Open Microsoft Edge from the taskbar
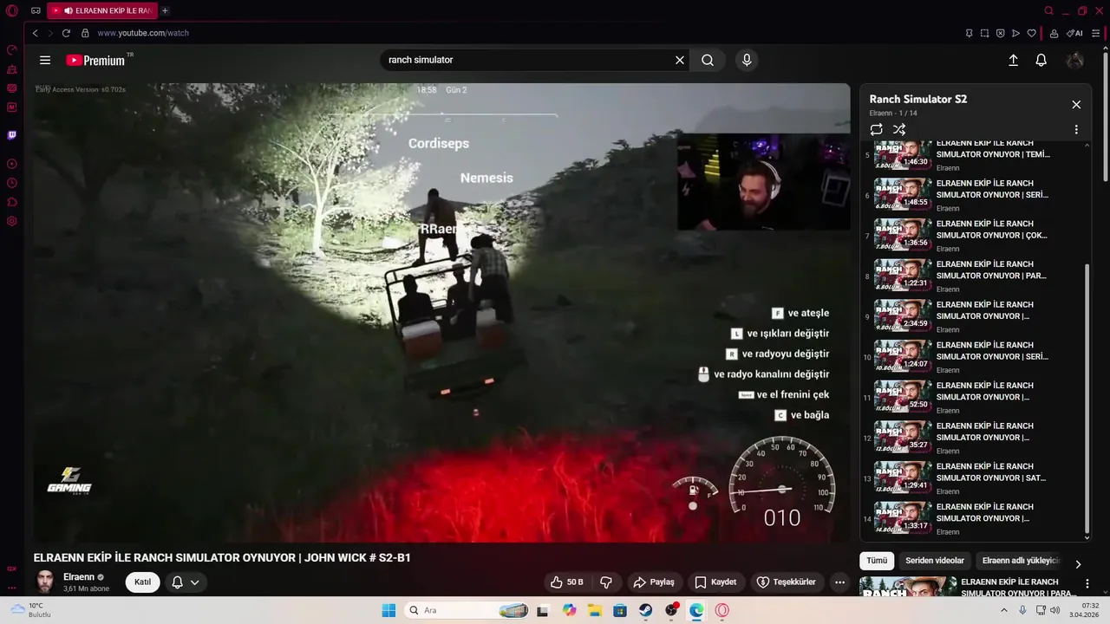 [x=696, y=610]
